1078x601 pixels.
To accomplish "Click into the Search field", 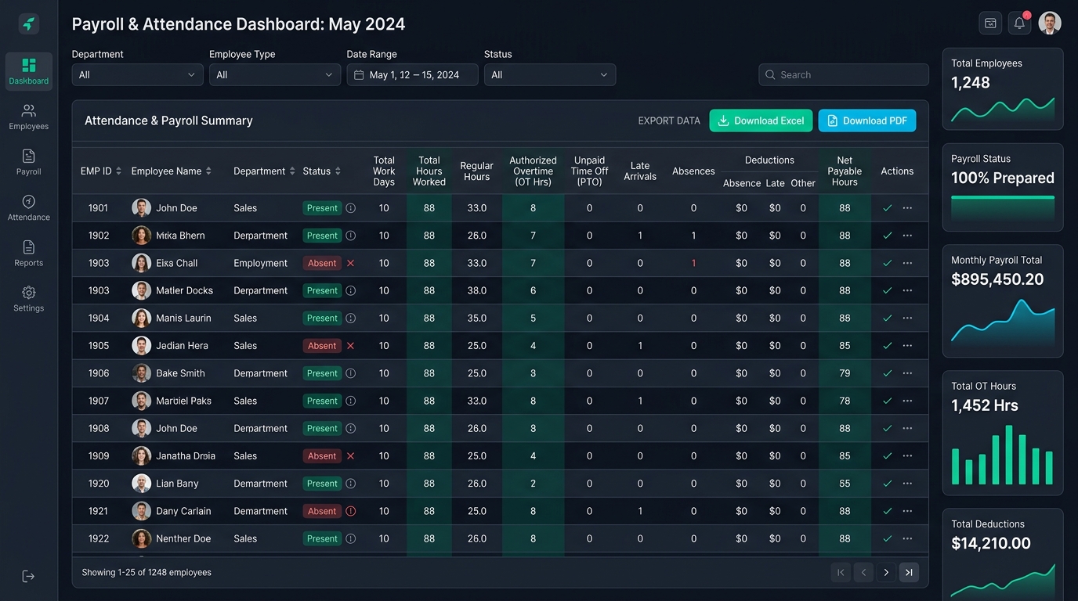I will pos(844,75).
